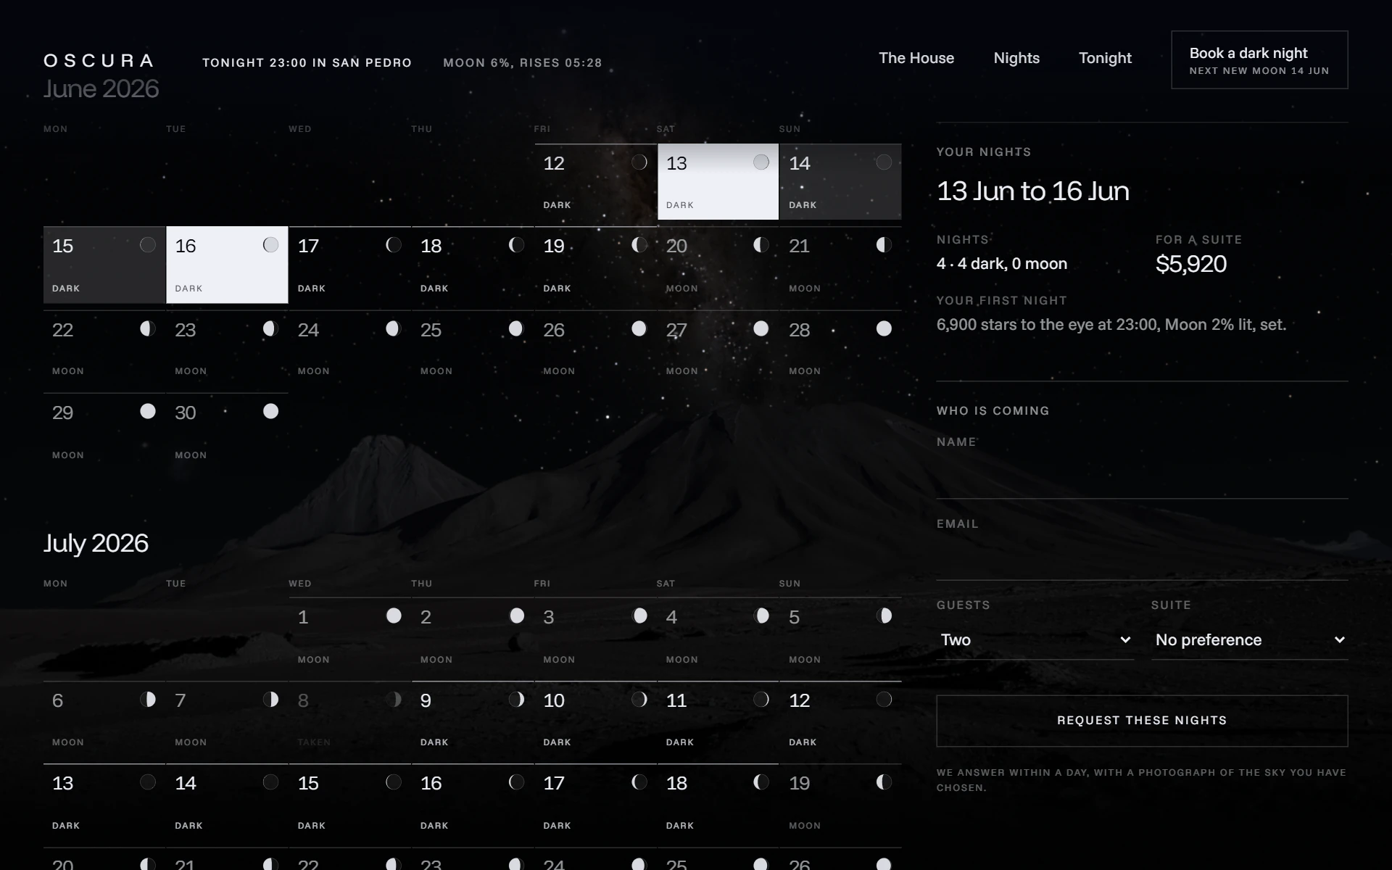This screenshot has height=870, width=1392.
Task: Click the July 2026 month heading
Action: pyautogui.click(x=96, y=543)
